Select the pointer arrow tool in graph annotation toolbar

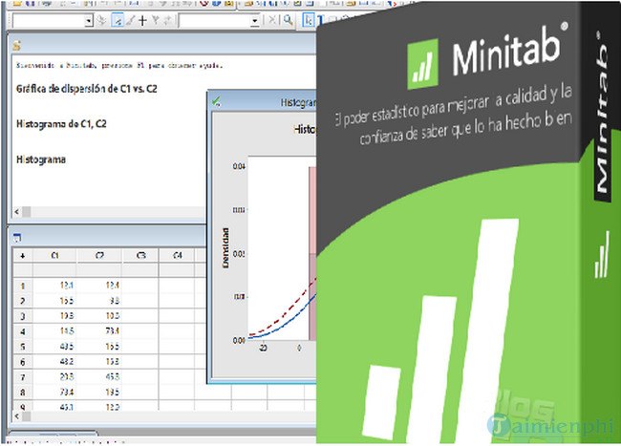coord(309,20)
